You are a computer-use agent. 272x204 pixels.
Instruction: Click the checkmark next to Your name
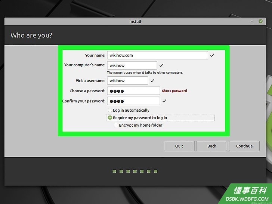212,55
